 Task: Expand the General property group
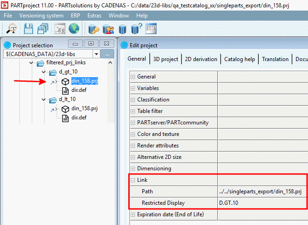(x=133, y=77)
